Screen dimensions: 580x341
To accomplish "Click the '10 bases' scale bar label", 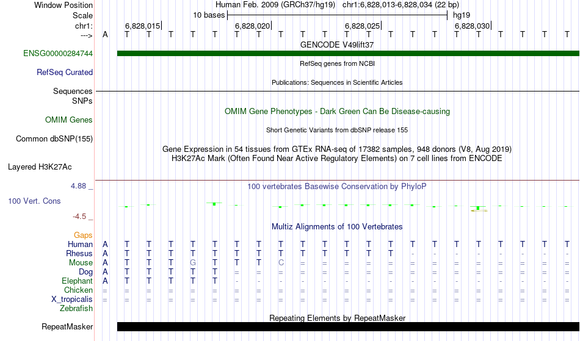I will coord(209,15).
